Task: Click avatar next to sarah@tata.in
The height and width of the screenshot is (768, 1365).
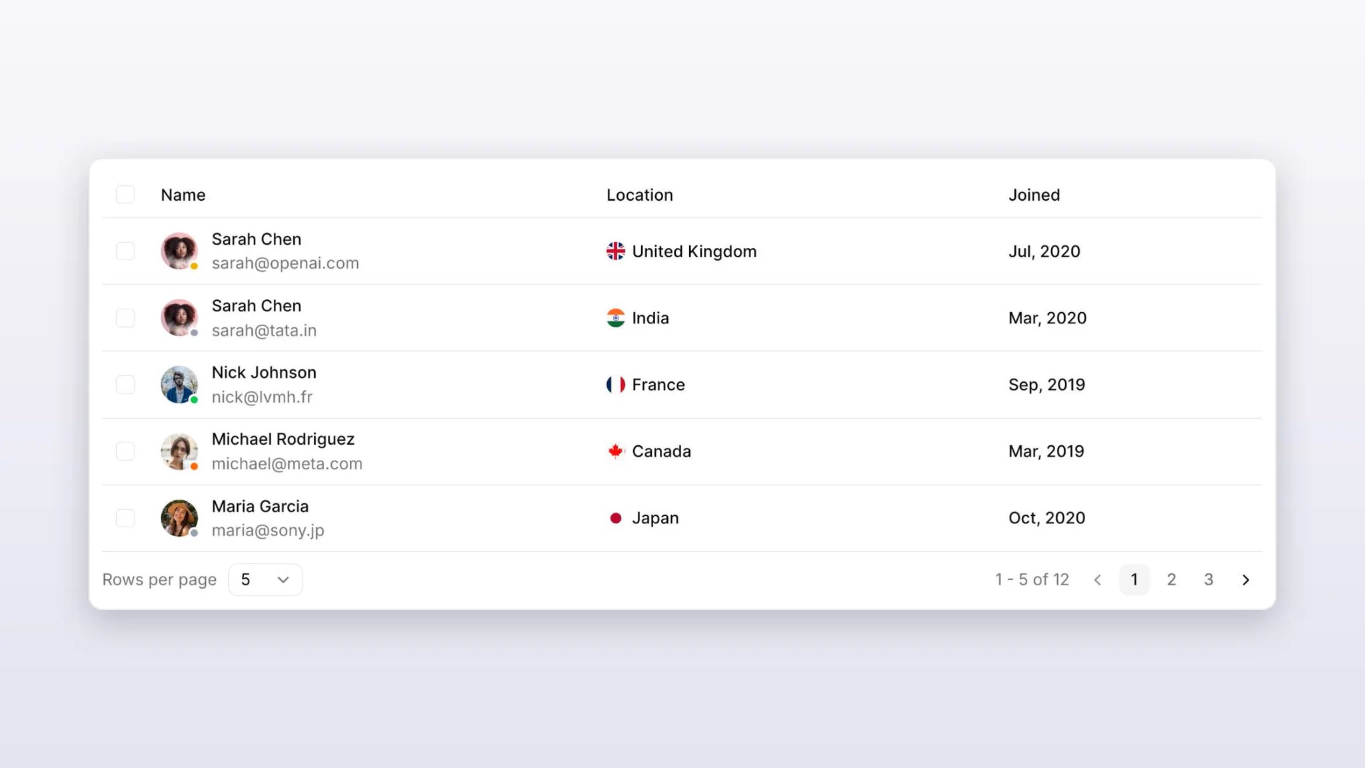Action: coord(179,318)
